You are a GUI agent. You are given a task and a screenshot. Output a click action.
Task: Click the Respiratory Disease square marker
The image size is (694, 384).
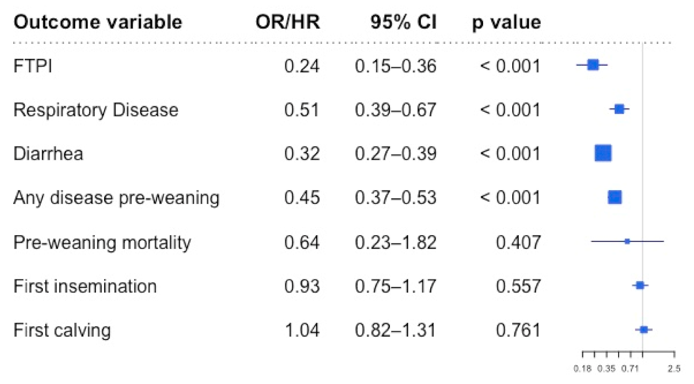(619, 109)
